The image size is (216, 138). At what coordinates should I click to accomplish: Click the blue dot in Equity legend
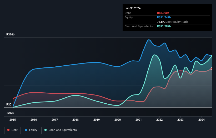point(26,130)
